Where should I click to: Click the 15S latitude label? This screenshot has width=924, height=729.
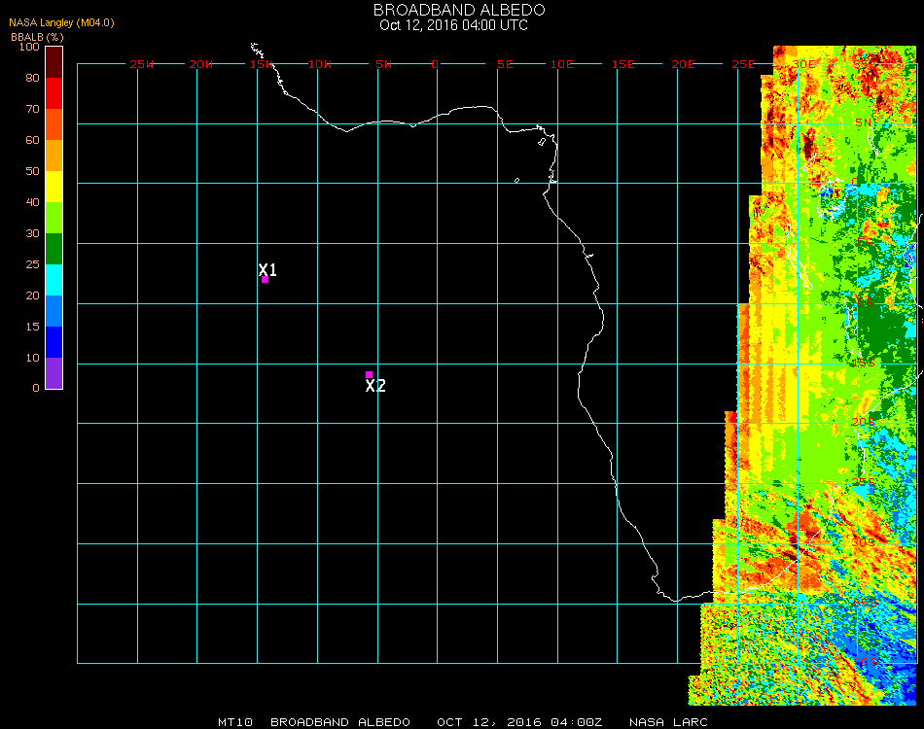pos(863,363)
